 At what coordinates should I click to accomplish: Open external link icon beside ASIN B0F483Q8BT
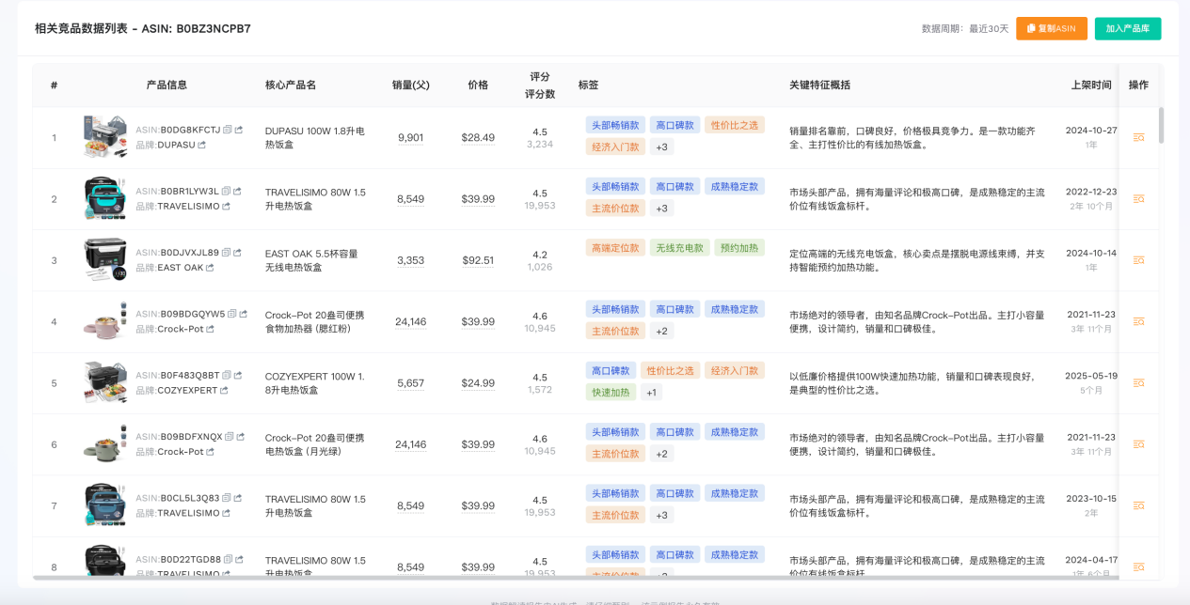[237, 375]
